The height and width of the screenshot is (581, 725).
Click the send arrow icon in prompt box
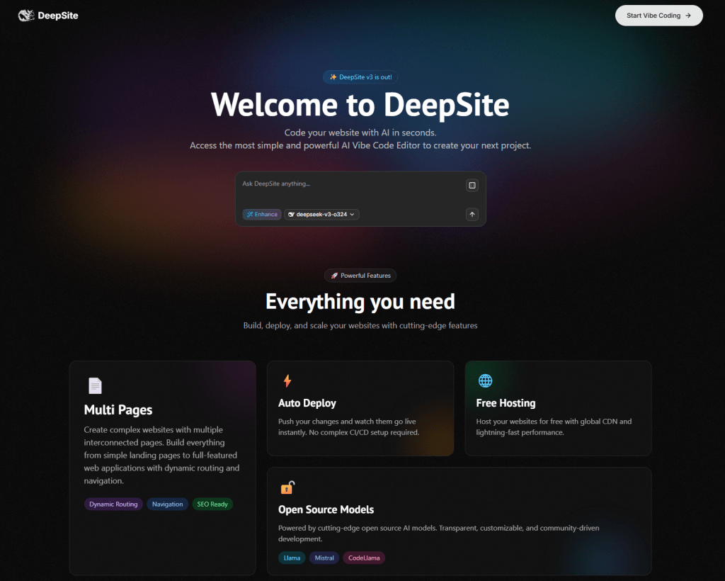coord(472,214)
